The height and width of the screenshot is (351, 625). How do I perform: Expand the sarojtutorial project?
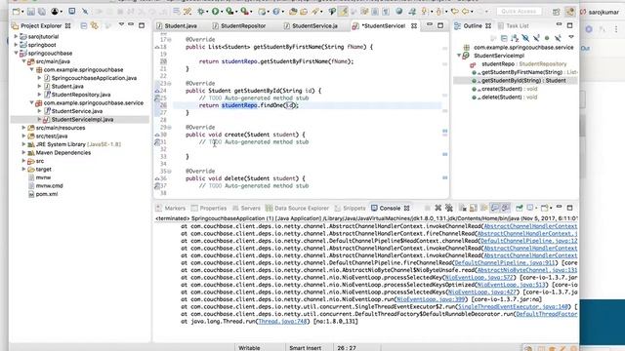point(16,37)
